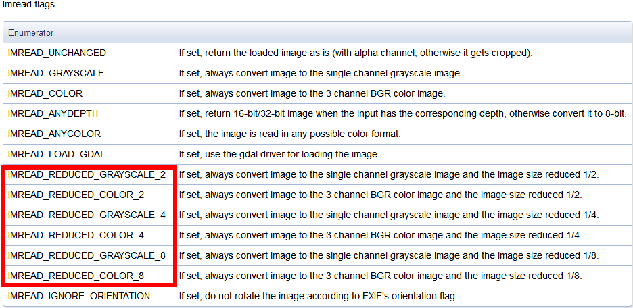Viewport: 633px width, 308px height.
Task: Click the IMREAD_REDUCED_GRAYSCALE_8 name
Action: [87, 255]
